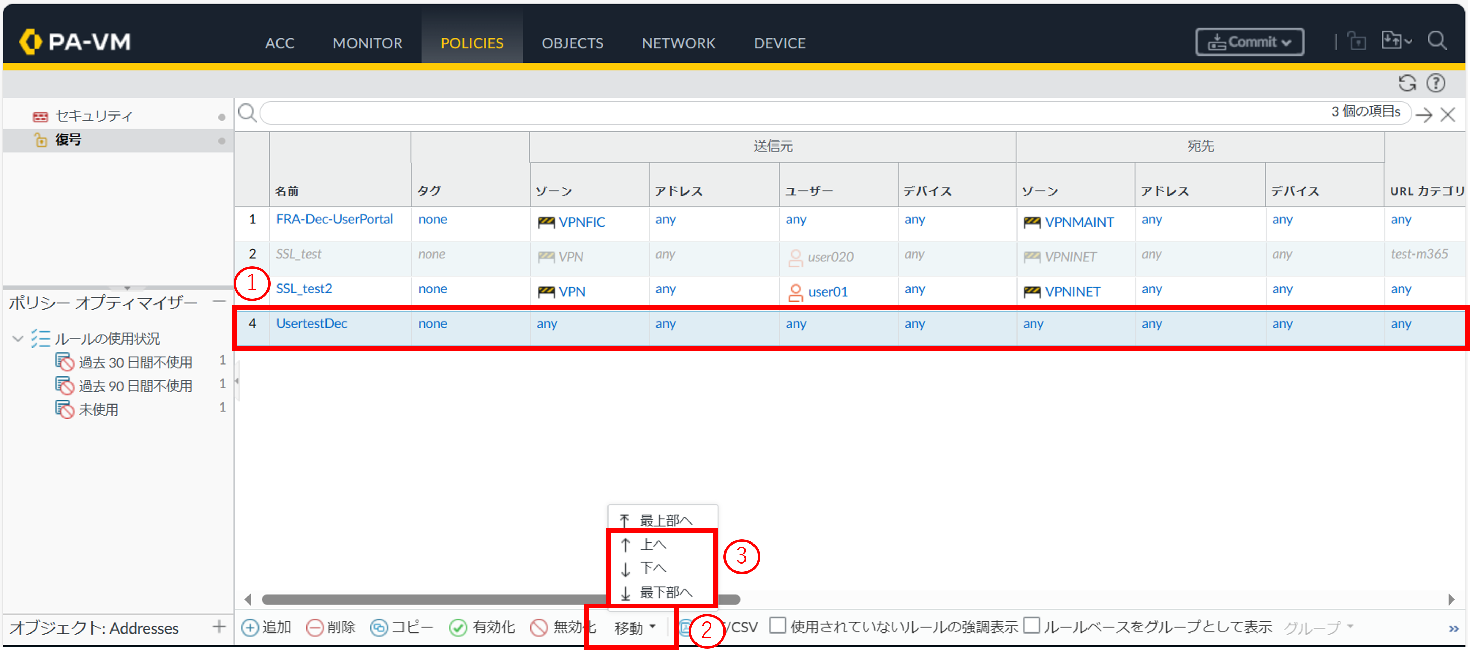The width and height of the screenshot is (1470, 658).
Task: Click the copy (コピー) rule icon
Action: point(378,627)
